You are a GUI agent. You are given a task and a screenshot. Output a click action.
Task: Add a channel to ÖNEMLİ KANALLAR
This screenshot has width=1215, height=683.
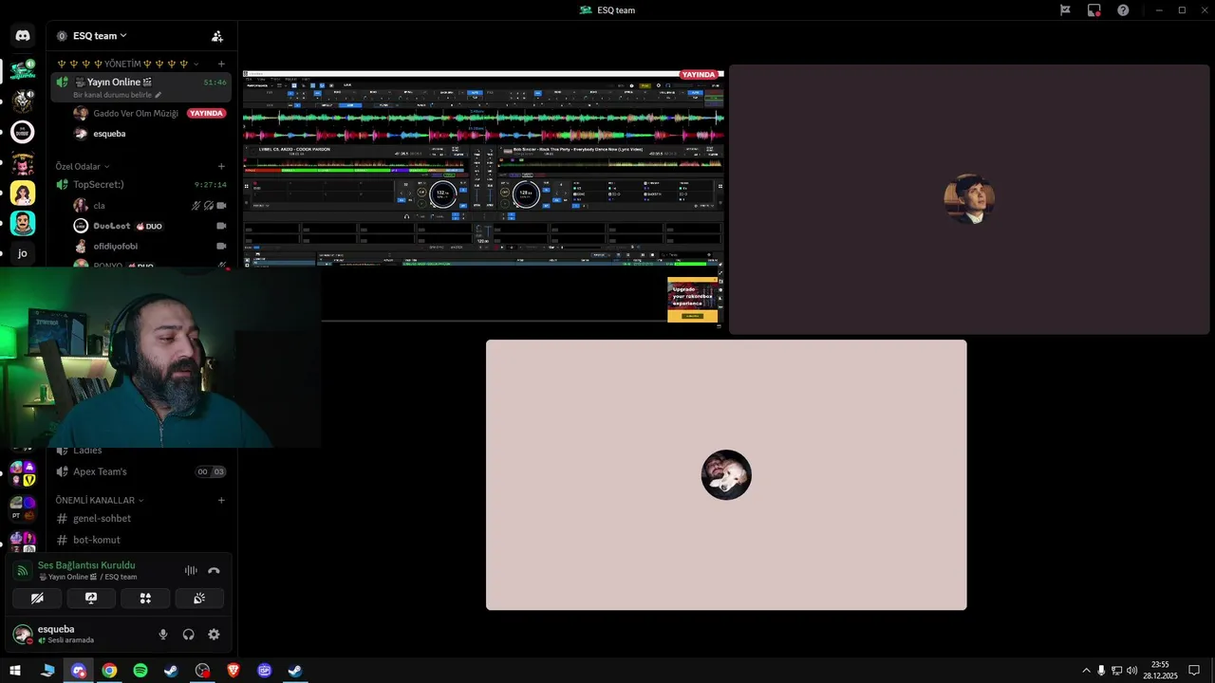(221, 500)
